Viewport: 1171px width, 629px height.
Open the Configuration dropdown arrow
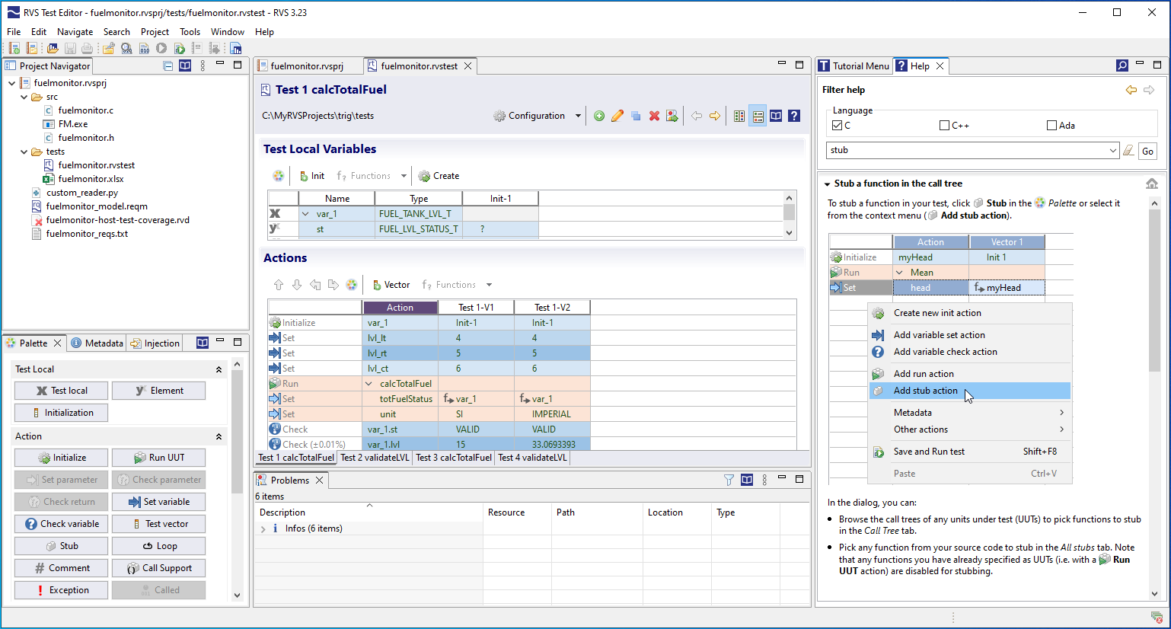tap(578, 116)
